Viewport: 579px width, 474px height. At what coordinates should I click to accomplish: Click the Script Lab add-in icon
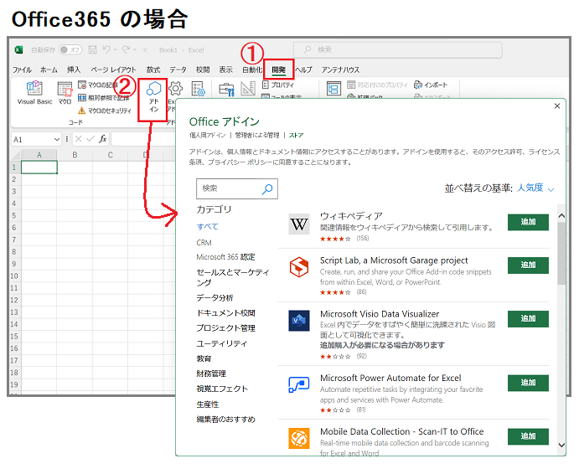point(299,267)
